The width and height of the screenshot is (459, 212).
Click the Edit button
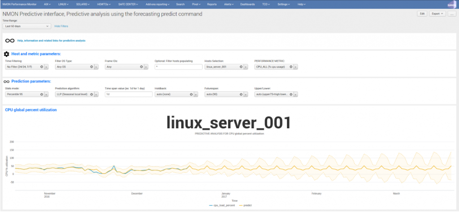click(421, 14)
